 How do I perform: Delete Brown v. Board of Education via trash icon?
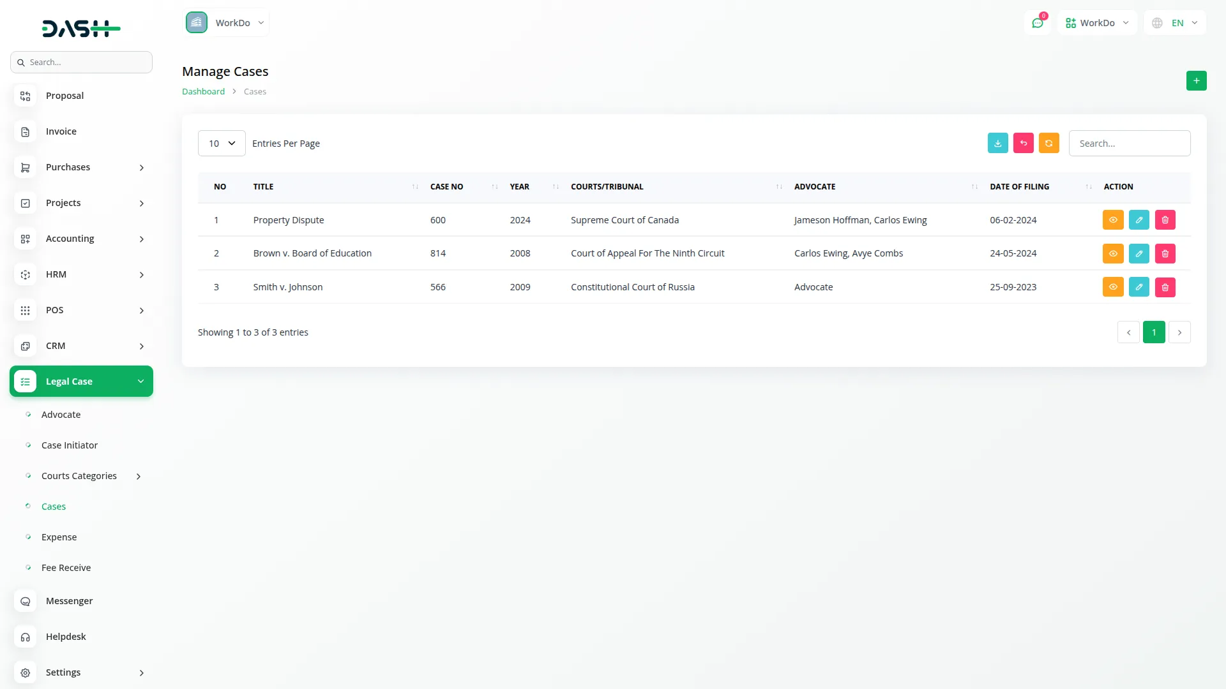tap(1164, 253)
